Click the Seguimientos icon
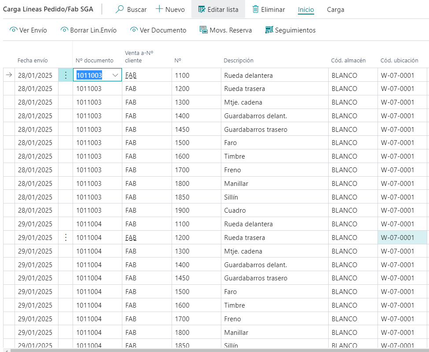 click(x=269, y=30)
